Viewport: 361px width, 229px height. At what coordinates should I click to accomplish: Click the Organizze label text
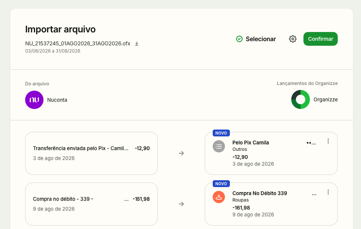tap(326, 99)
